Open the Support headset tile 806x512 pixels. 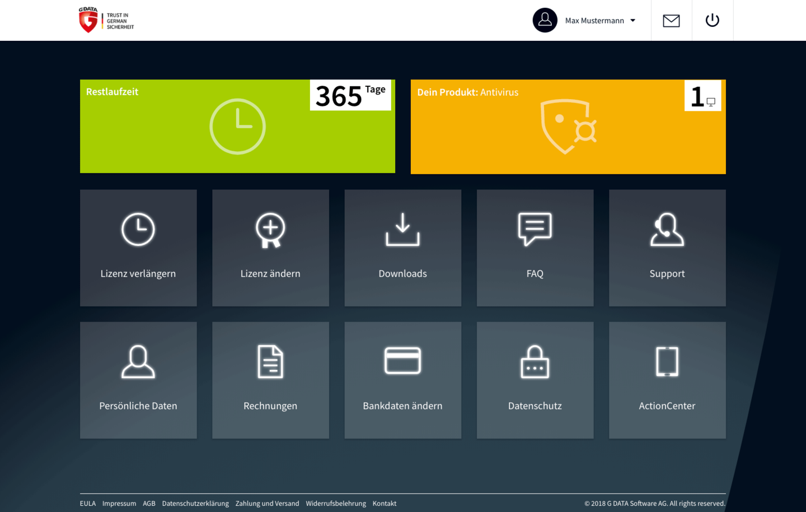tap(667, 248)
